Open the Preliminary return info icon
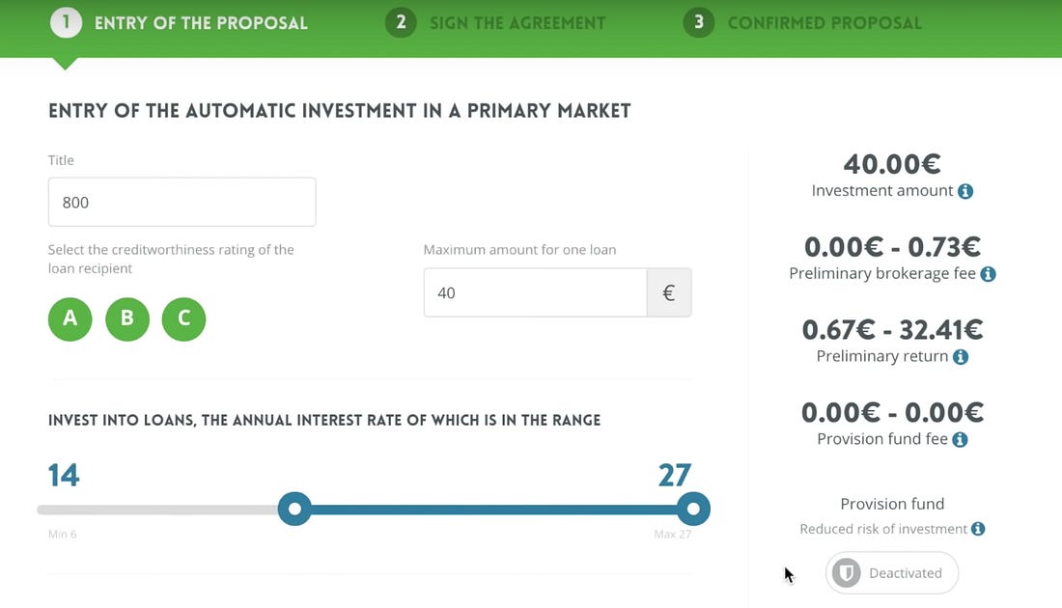1062x608 pixels. tap(961, 357)
